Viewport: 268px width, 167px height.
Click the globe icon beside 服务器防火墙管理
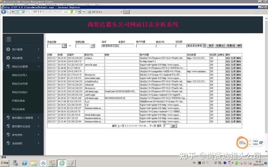[x=8, y=118]
